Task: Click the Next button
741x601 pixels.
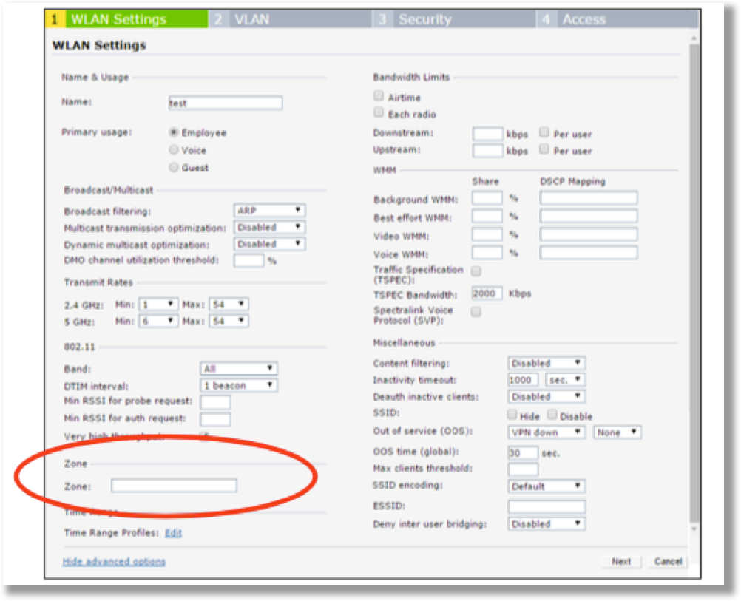Action: click(621, 562)
